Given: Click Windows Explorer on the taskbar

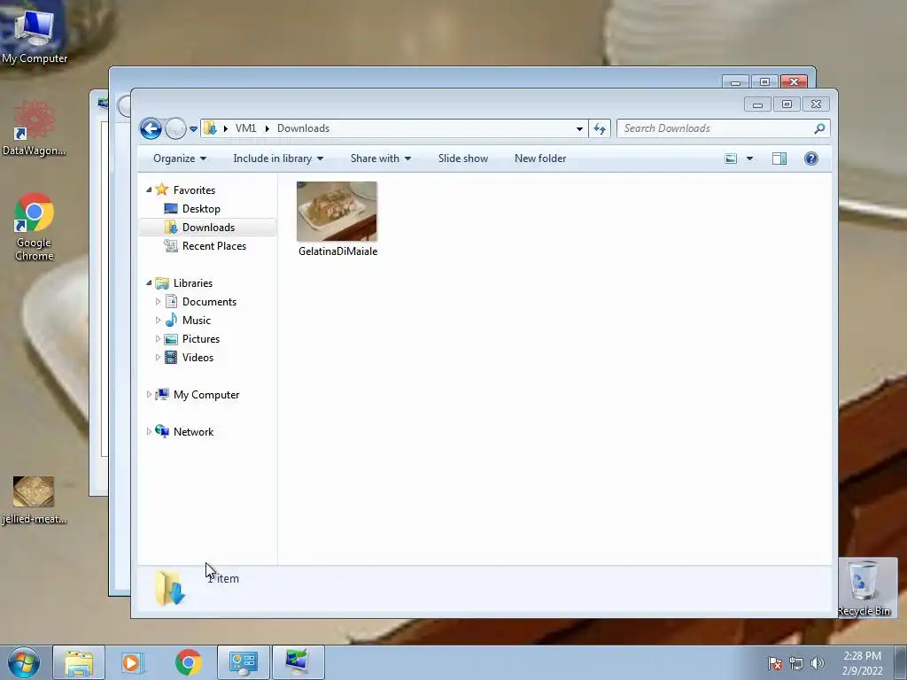Looking at the screenshot, I should tap(79, 662).
